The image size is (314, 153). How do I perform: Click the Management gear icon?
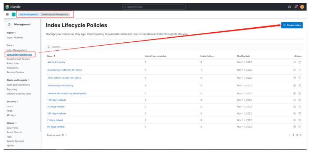(9, 24)
